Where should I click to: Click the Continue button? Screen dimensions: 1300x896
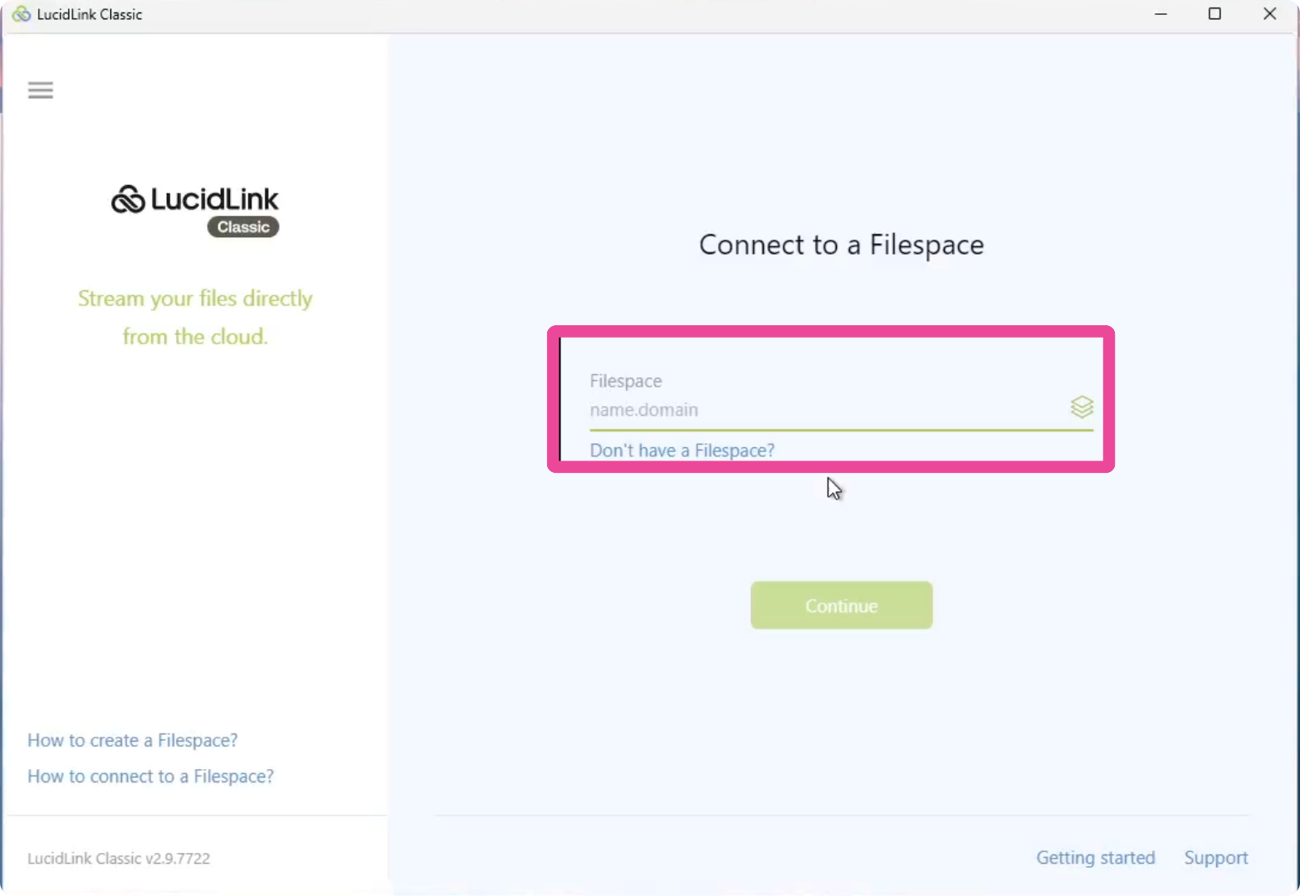click(x=842, y=606)
